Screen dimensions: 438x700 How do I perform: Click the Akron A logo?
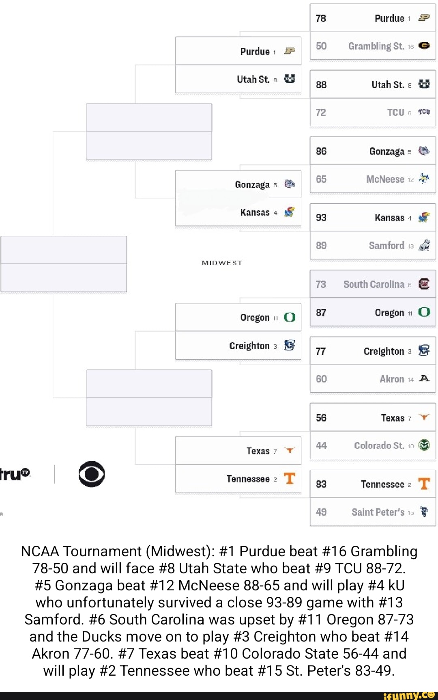pos(424,378)
